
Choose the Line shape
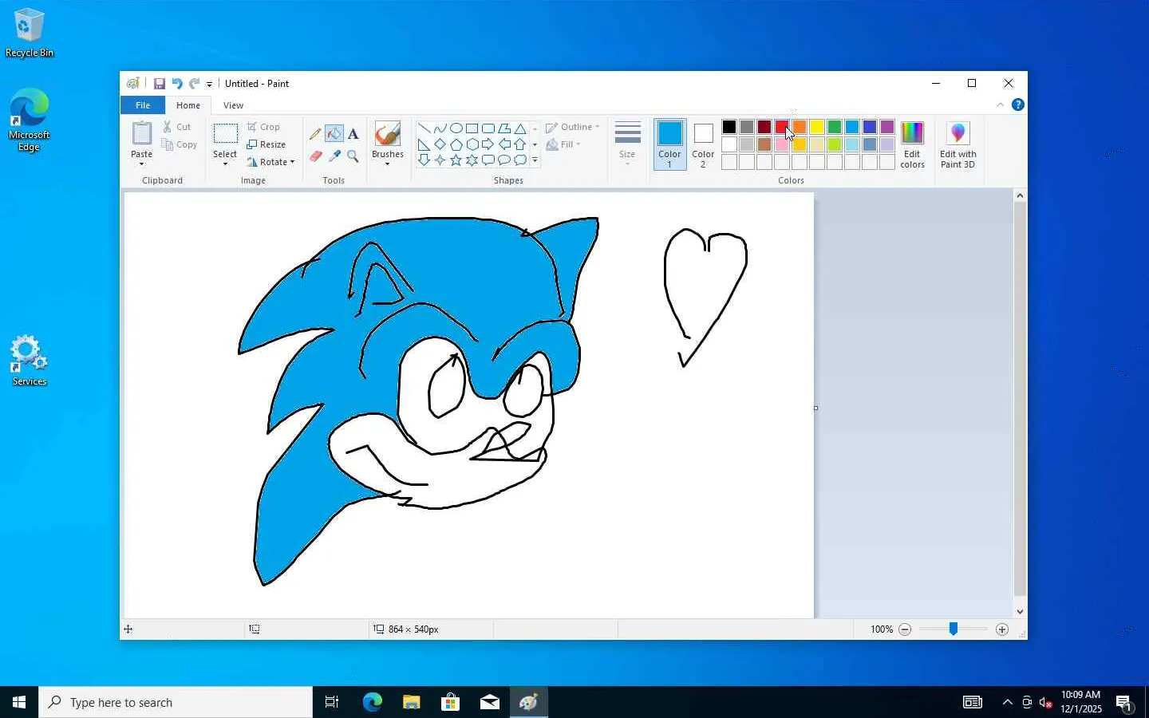[x=424, y=128]
